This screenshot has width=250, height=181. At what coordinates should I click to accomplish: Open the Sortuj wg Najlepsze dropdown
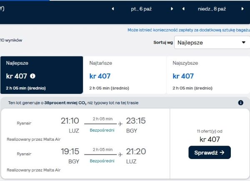212,42
